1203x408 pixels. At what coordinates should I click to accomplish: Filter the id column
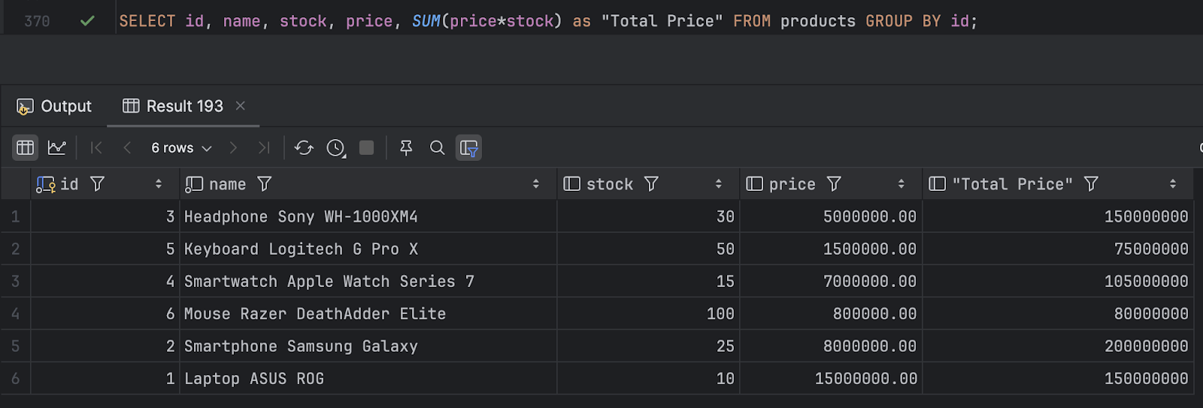98,184
